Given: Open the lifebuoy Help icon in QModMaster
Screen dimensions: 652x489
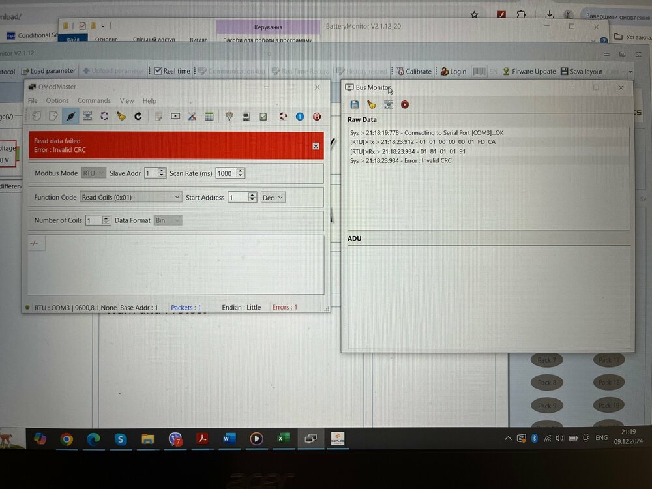Looking at the screenshot, I should (x=283, y=117).
